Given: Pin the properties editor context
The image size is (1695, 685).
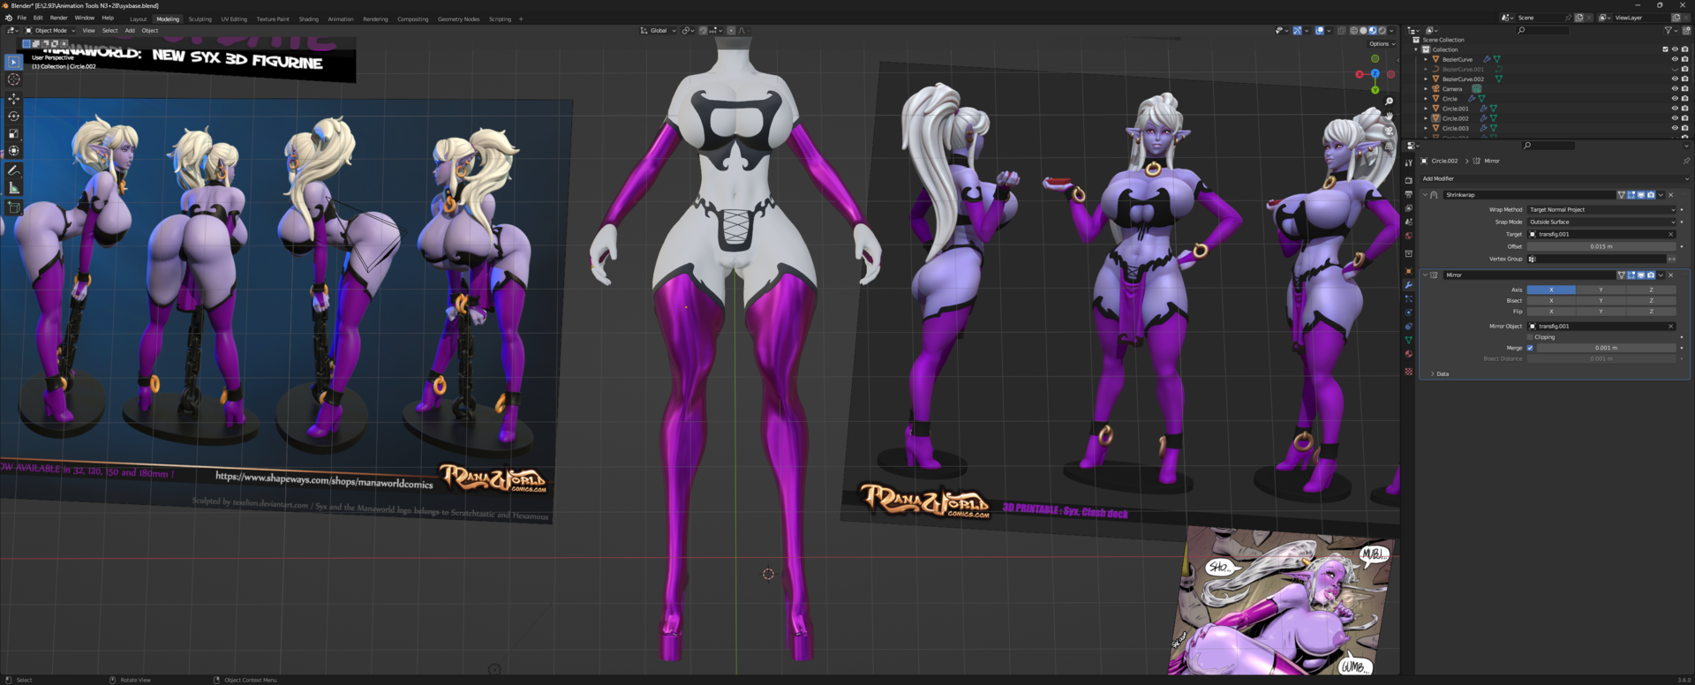Looking at the screenshot, I should 1685,161.
